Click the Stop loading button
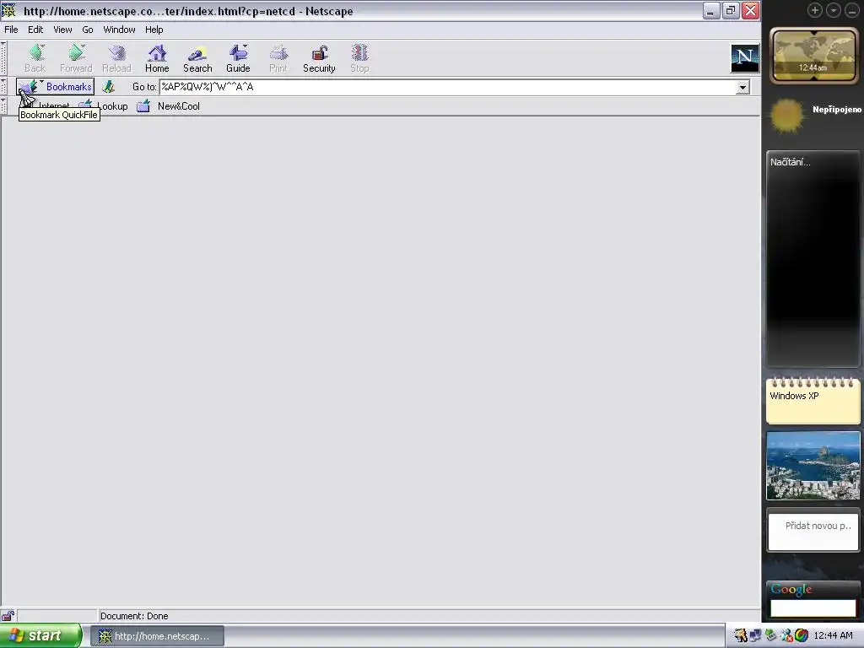This screenshot has height=648, width=864. [359, 58]
